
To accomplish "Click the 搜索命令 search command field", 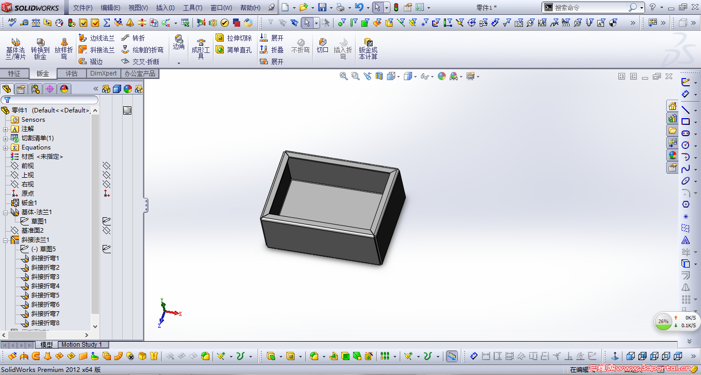I will (x=591, y=8).
